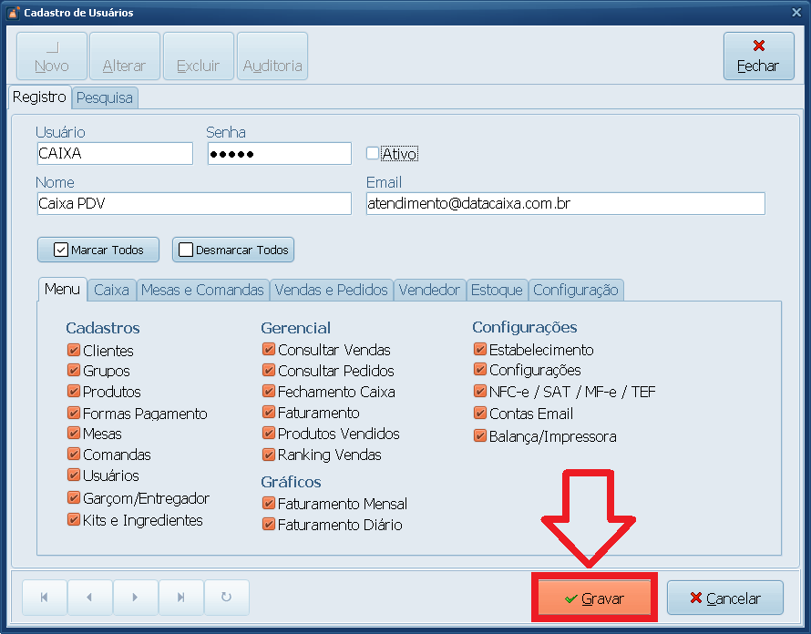Go to next record arrow
This screenshot has width=811, height=634.
(x=135, y=598)
